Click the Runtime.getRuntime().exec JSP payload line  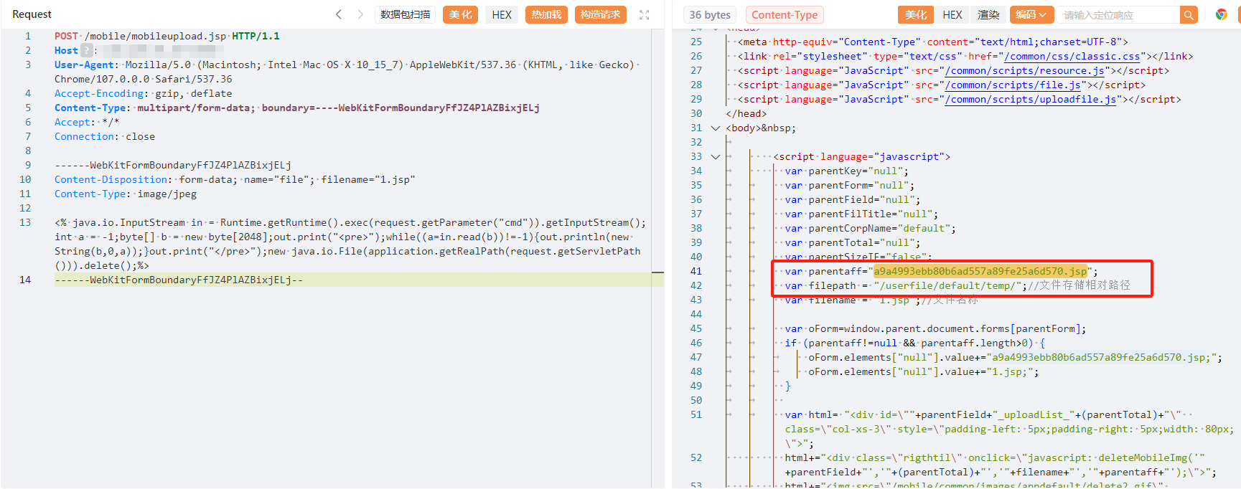(x=350, y=244)
